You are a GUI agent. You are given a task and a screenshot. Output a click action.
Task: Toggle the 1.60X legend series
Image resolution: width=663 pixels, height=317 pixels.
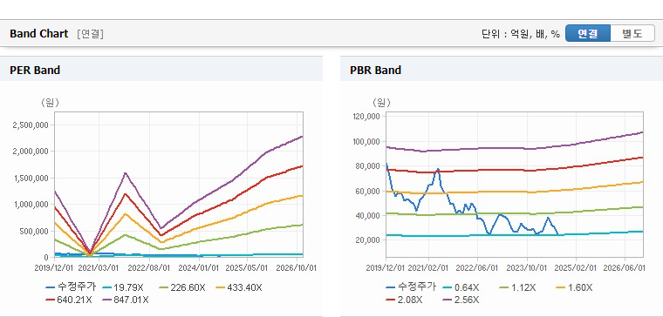click(574, 287)
